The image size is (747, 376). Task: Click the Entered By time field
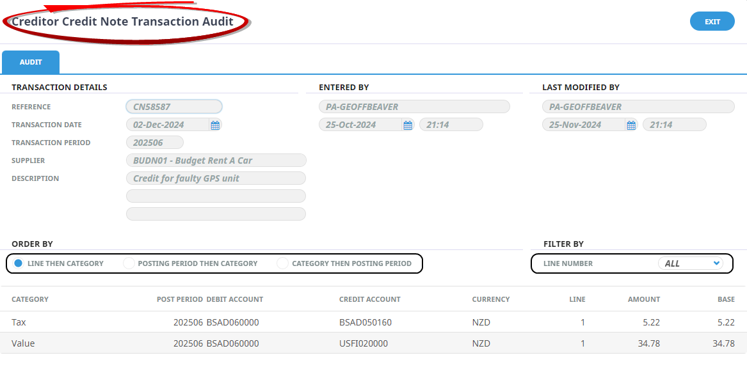click(x=451, y=125)
